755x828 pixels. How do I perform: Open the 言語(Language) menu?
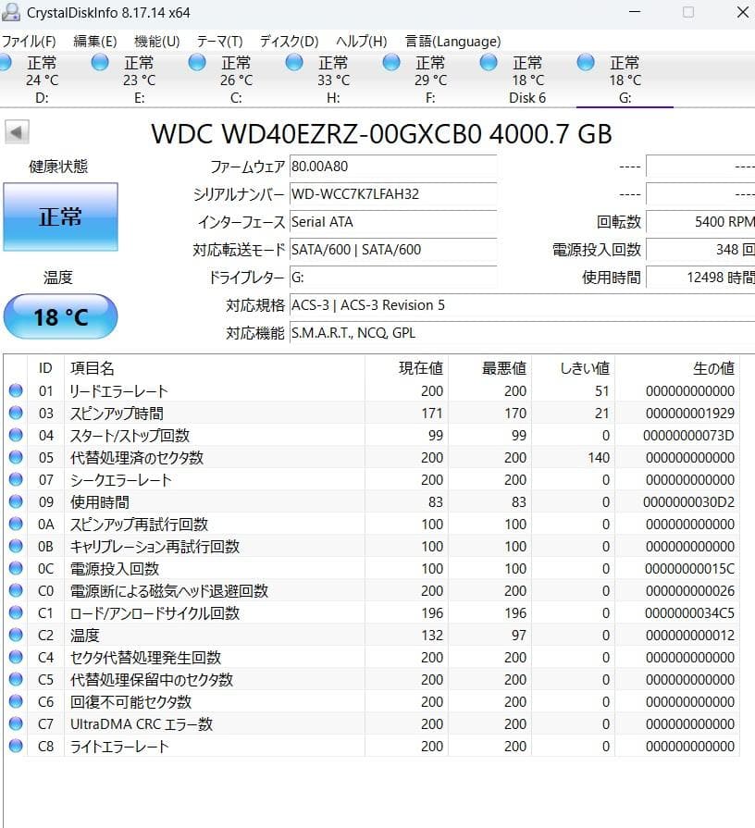[453, 42]
